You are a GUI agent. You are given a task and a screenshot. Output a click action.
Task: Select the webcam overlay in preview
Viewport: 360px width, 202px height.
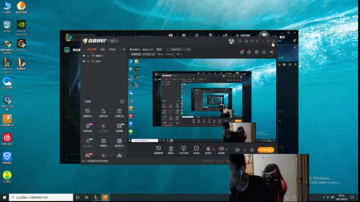tap(239, 132)
